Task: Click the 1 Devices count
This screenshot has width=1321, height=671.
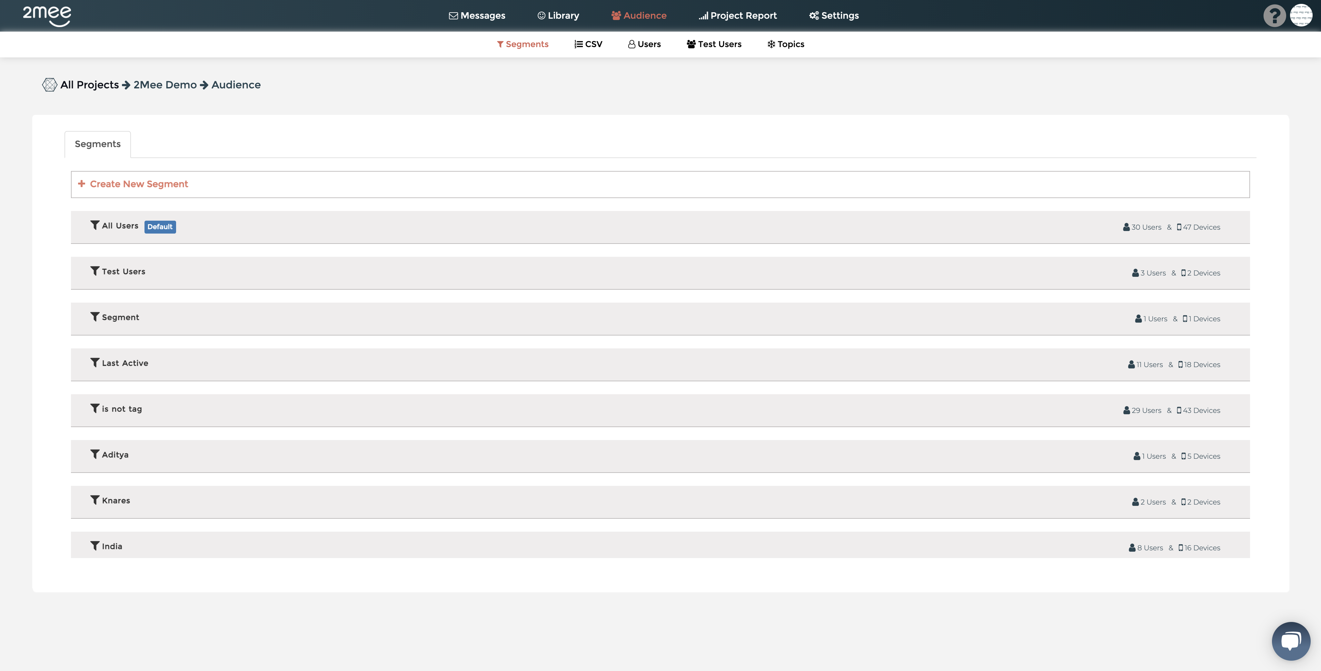Action: click(1205, 319)
